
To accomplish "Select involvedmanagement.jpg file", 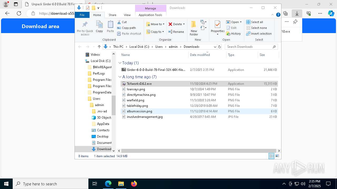I will (x=199, y=117).
